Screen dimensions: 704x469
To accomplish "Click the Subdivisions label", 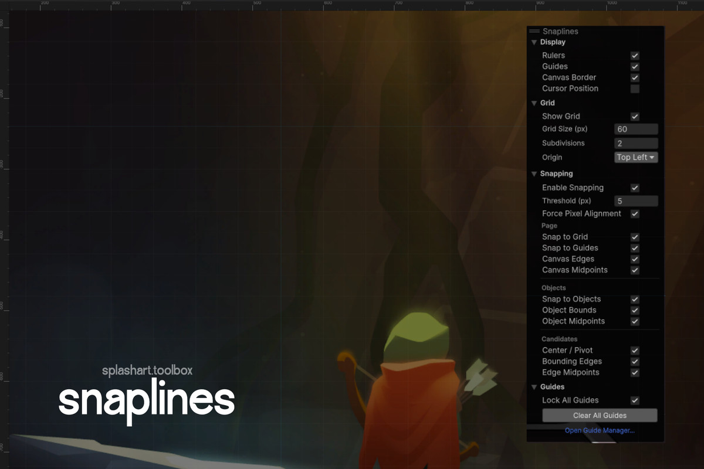I will pyautogui.click(x=563, y=143).
